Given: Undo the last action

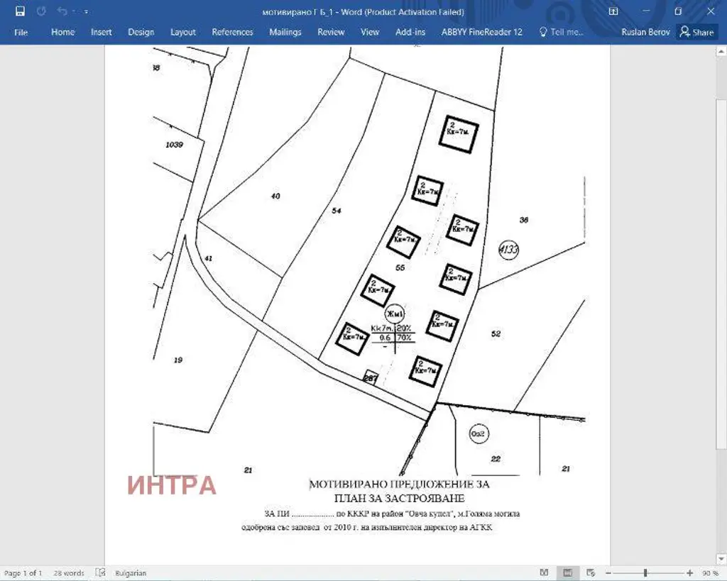Looking at the screenshot, I should point(62,12).
